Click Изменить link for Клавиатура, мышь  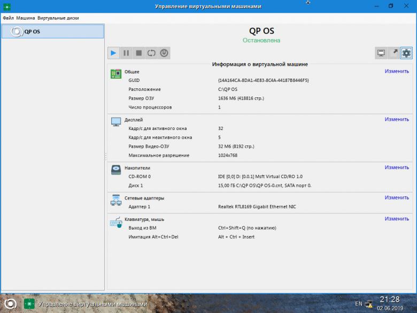(x=397, y=218)
